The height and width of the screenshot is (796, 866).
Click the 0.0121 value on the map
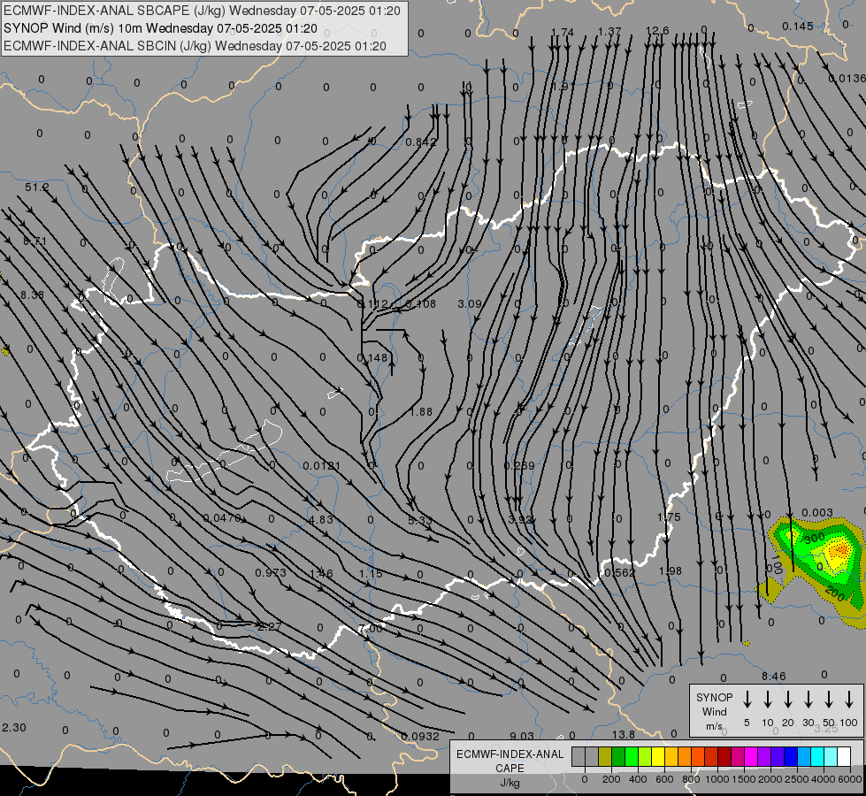pyautogui.click(x=322, y=466)
